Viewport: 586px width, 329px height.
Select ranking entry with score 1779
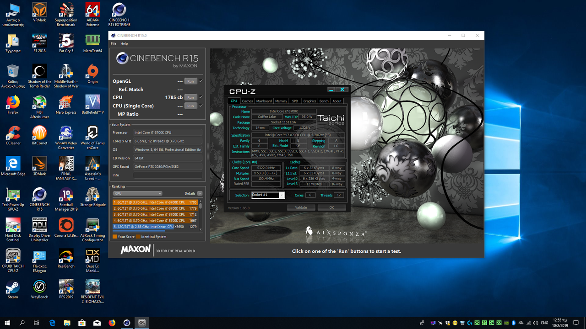pos(155,208)
